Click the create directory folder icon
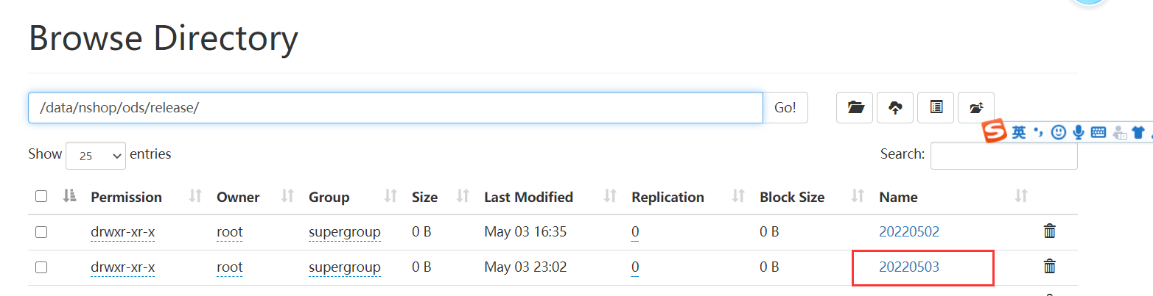 point(855,107)
